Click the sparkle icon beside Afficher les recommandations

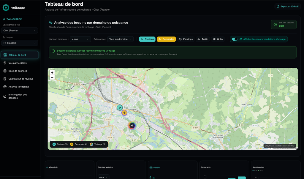pyautogui.click(x=240, y=39)
